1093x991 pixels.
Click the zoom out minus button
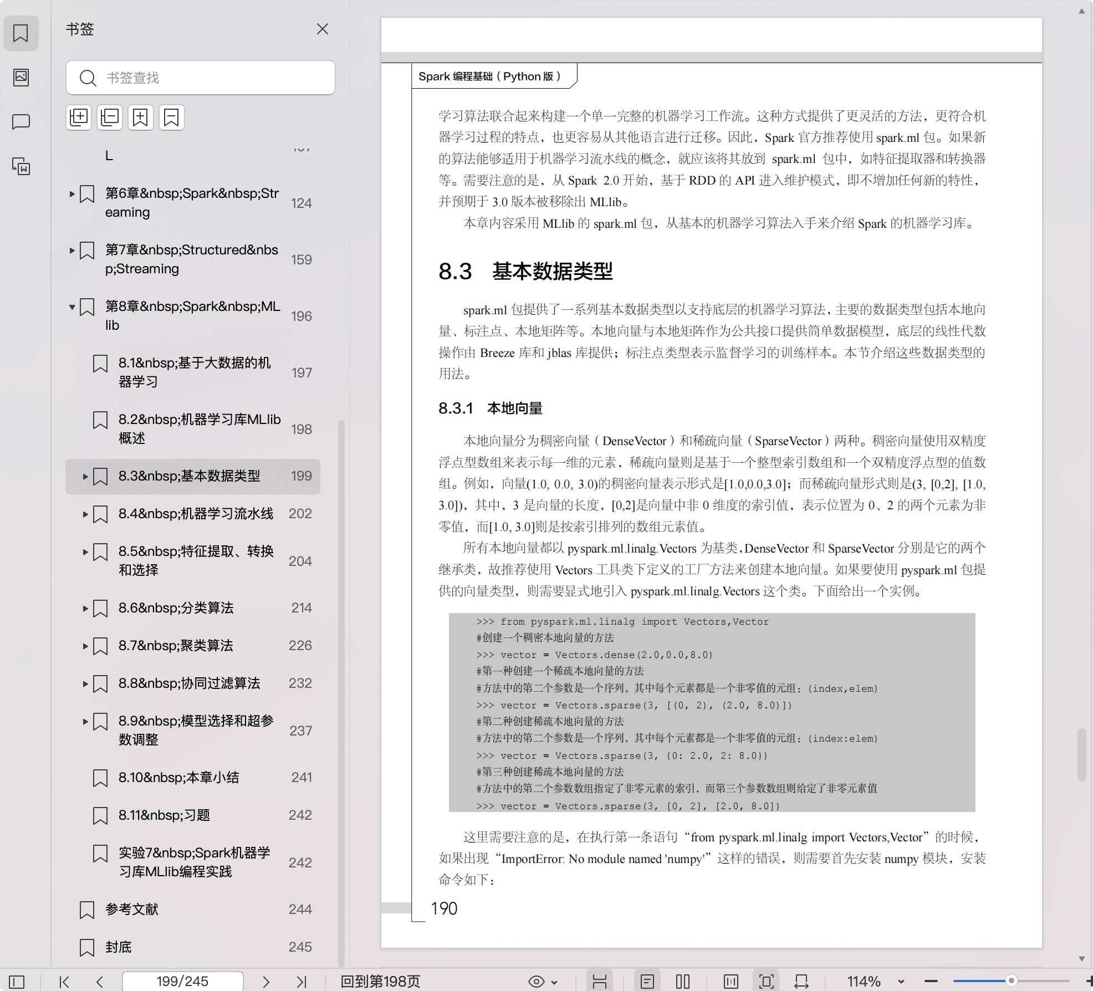932,982
